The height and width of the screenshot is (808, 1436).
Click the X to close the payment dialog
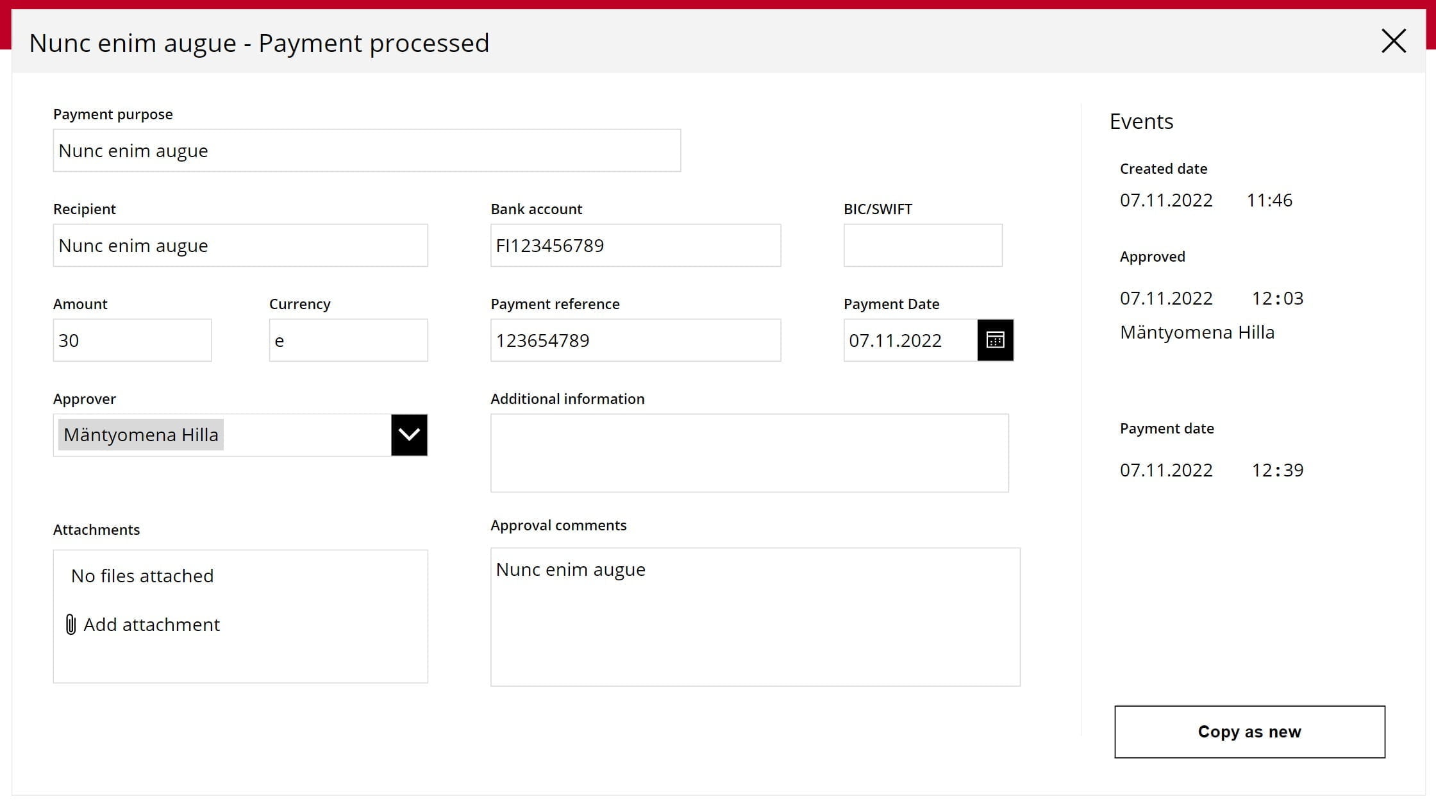(1393, 41)
